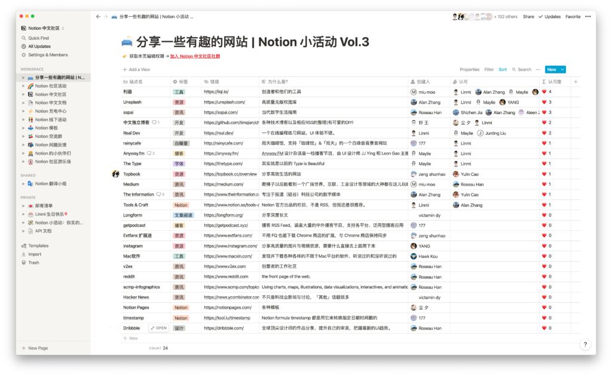Viewport: 612px width, 376px height.
Task: Open the help question mark button
Action: 585,344
